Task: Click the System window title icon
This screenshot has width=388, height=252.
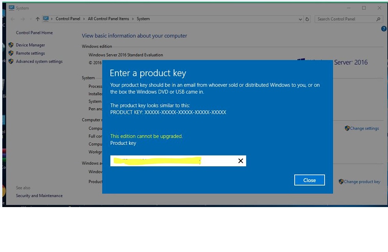Action: tap(12, 8)
